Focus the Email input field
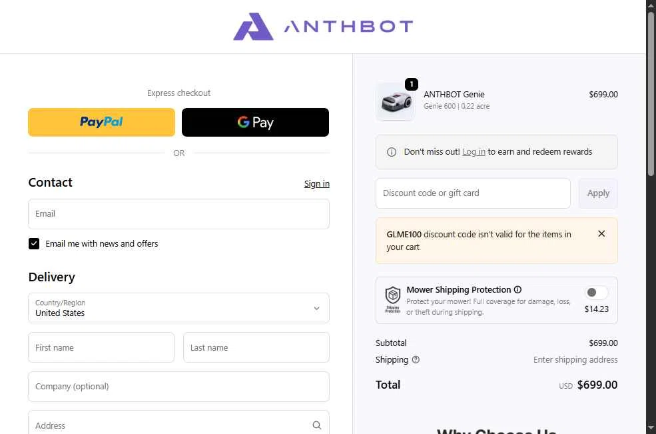Viewport: 656px width, 434px height. tap(178, 214)
